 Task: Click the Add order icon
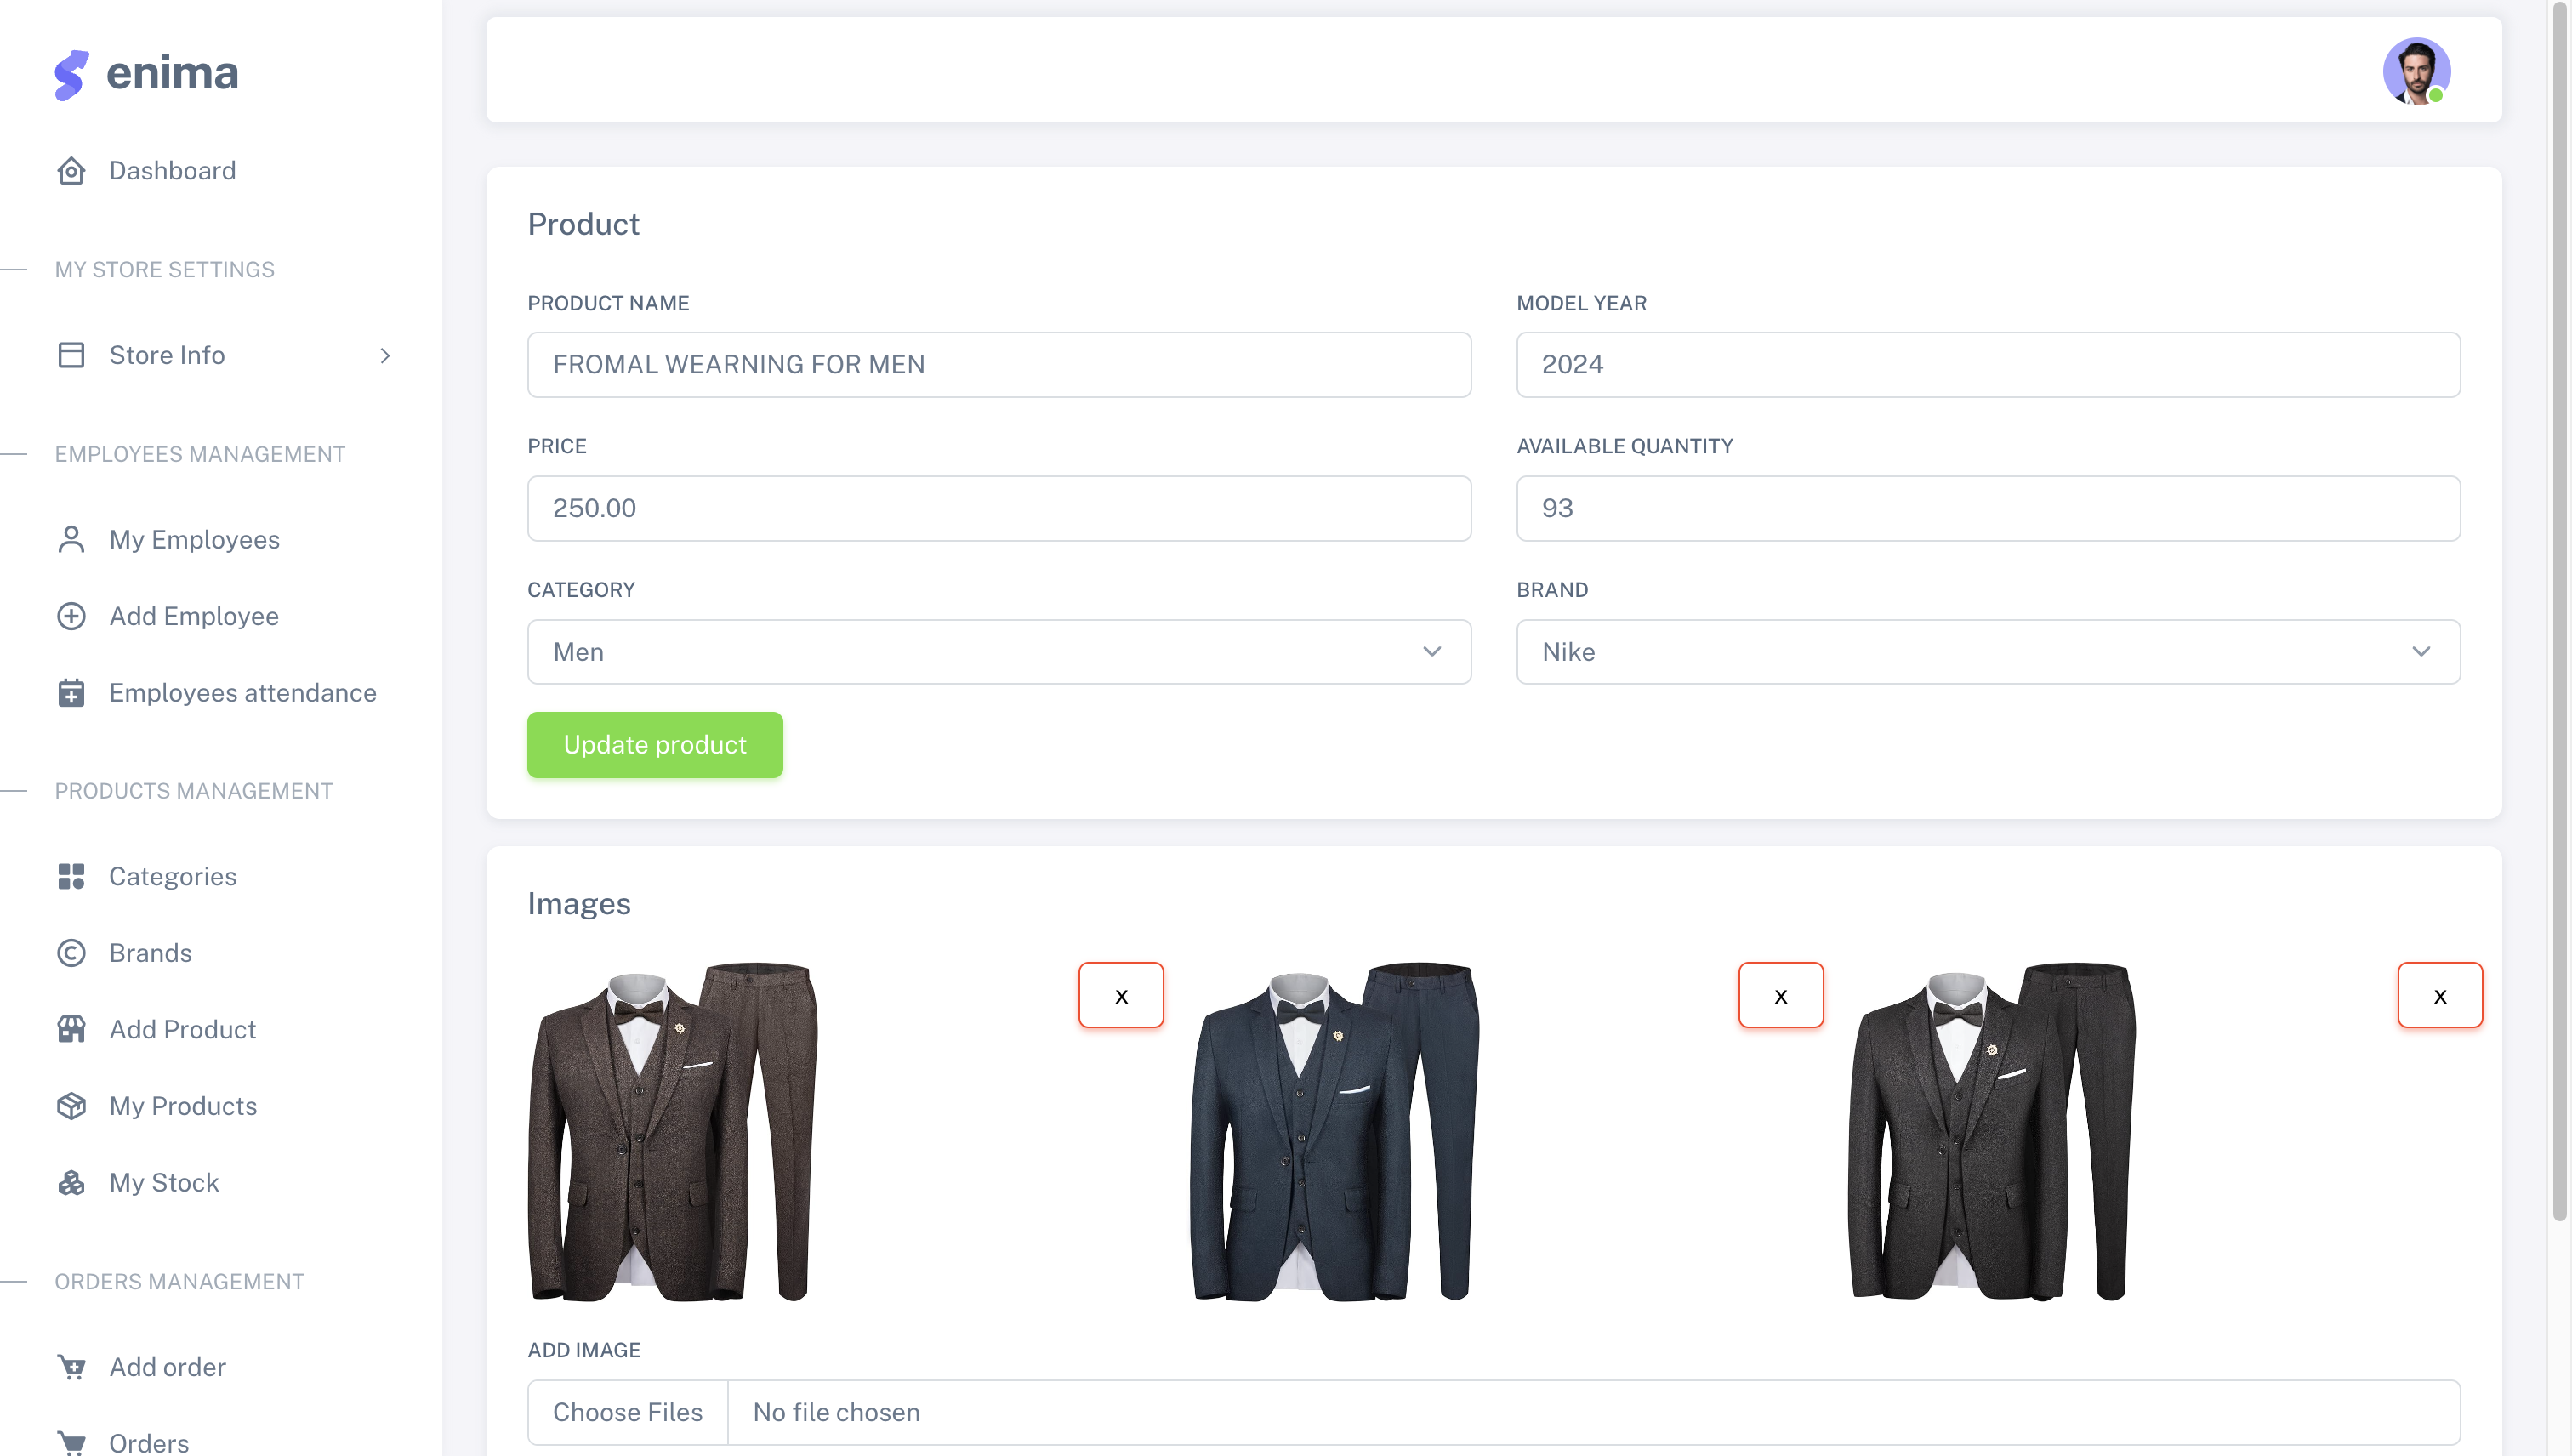click(71, 1366)
